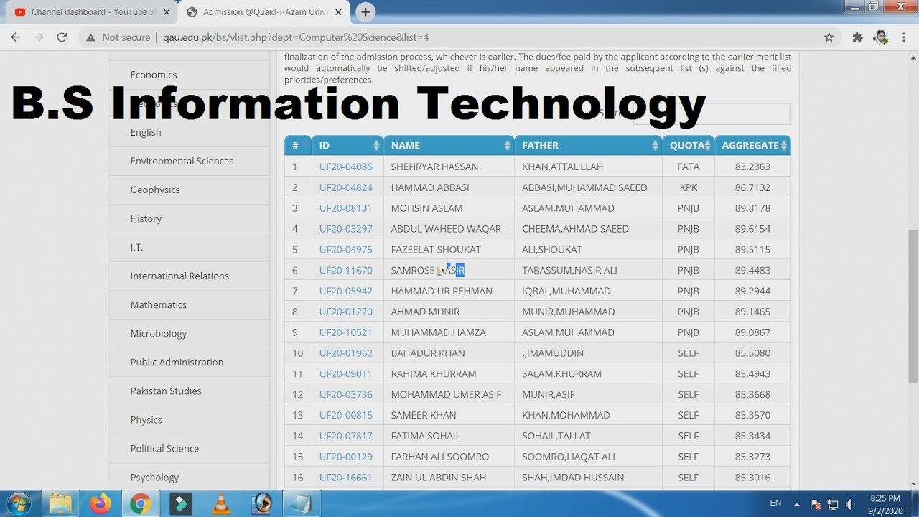Select Pakistan Studies in the sidebar
The height and width of the screenshot is (517, 919).
pyautogui.click(x=166, y=391)
